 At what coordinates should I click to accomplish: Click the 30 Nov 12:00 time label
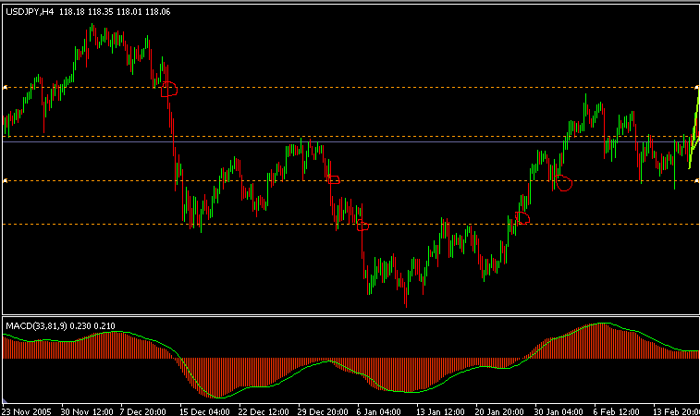pos(87,411)
